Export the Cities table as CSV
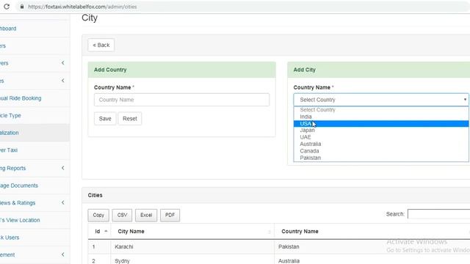 click(x=122, y=215)
